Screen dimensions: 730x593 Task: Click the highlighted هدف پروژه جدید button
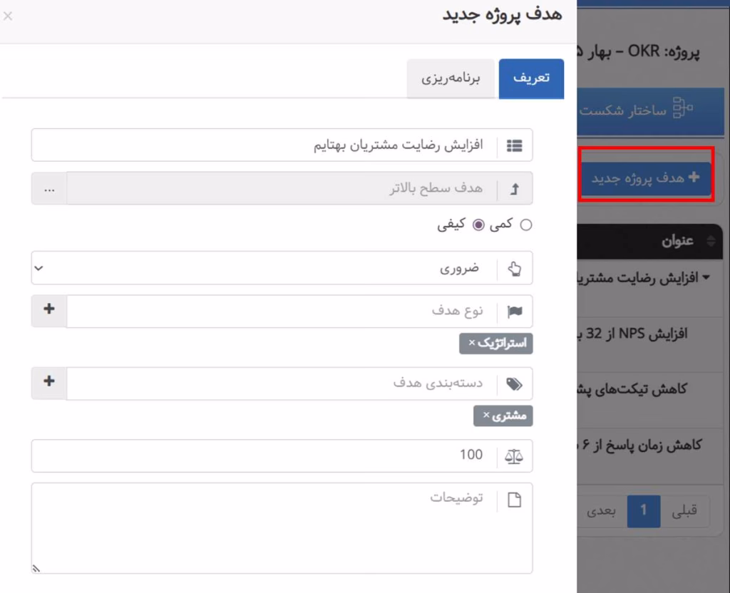tap(645, 179)
